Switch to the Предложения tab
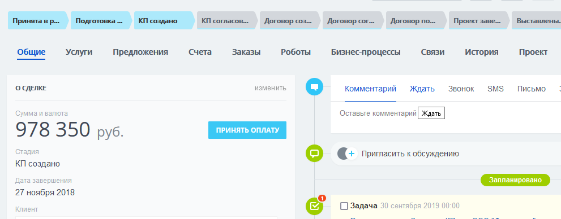Viewport: 561px width, 219px height. 140,52
